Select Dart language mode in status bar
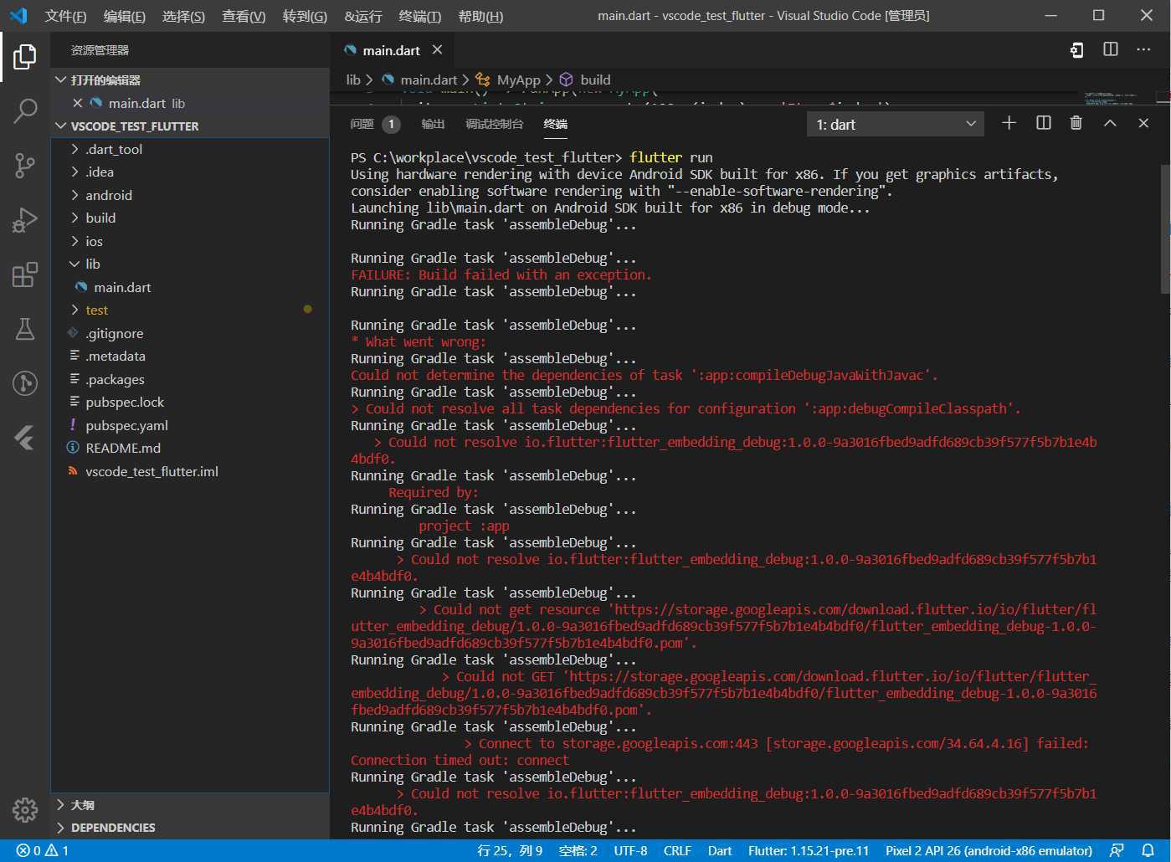The width and height of the screenshot is (1171, 862). (x=720, y=850)
